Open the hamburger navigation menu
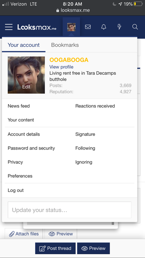The height and width of the screenshot is (258, 145). pyautogui.click(x=9, y=27)
